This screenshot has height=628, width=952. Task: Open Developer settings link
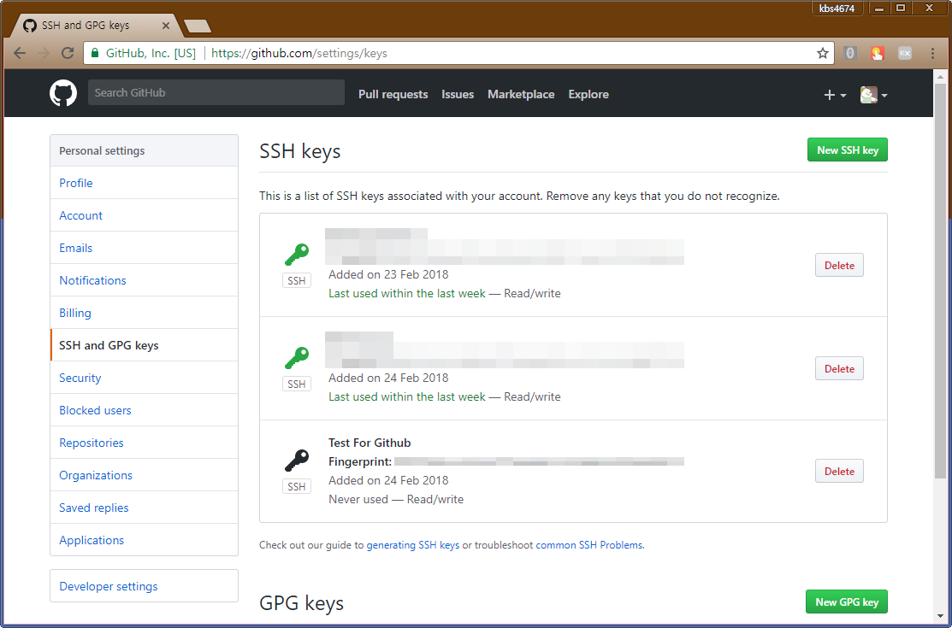tap(144, 586)
